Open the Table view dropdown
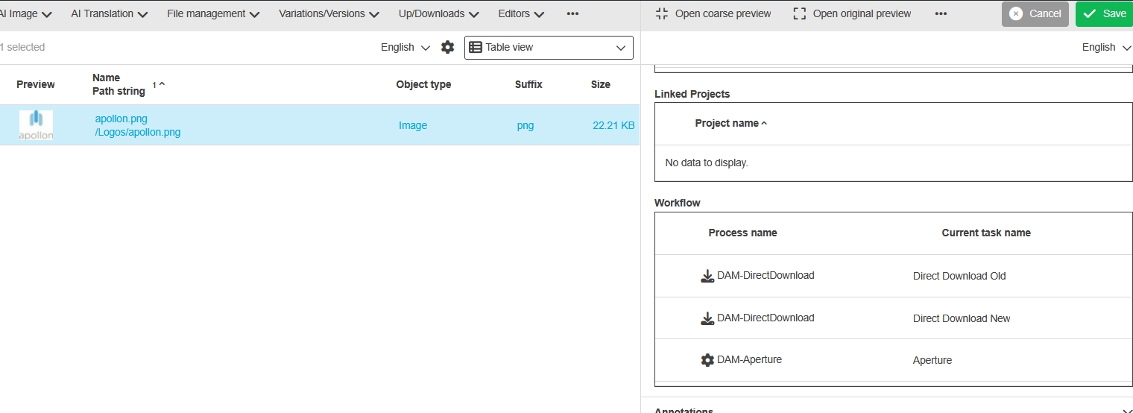The width and height of the screenshot is (1133, 413). 549,47
